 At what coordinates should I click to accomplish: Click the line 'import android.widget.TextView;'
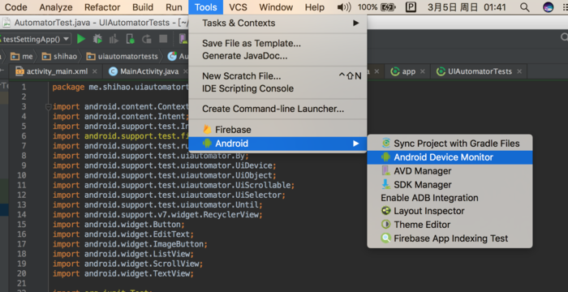(x=123, y=273)
